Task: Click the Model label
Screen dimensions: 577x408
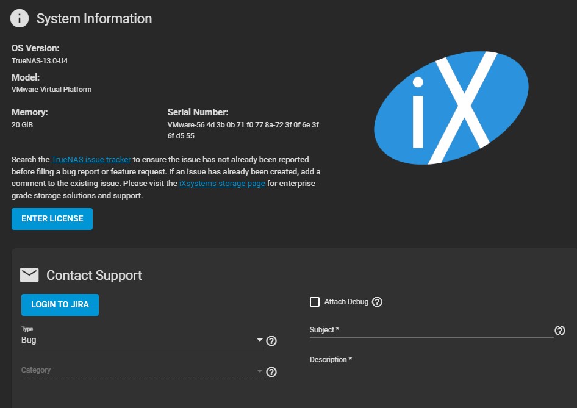Action: pos(26,77)
